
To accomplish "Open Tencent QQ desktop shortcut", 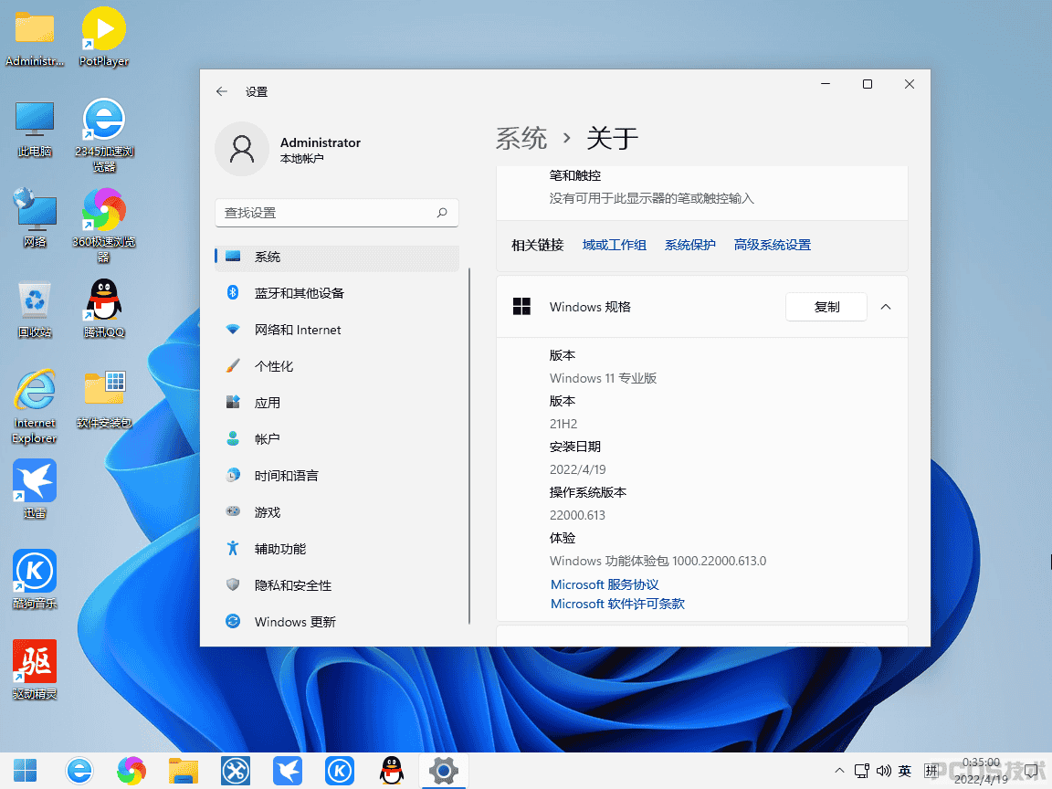I will 104,309.
